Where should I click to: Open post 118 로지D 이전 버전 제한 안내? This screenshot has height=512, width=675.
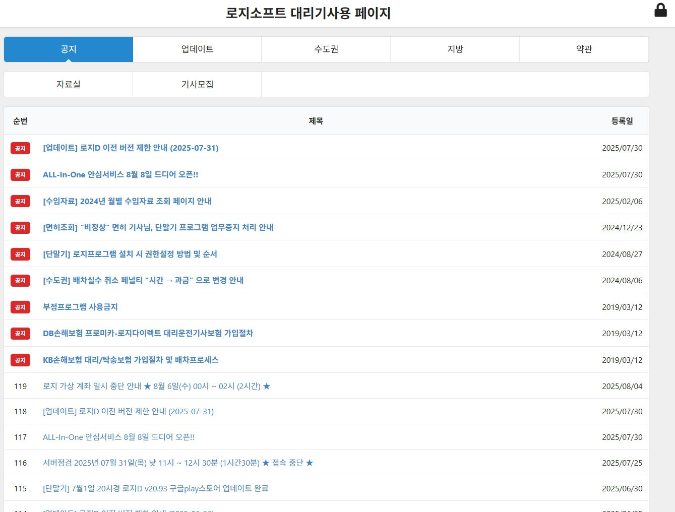click(x=128, y=412)
